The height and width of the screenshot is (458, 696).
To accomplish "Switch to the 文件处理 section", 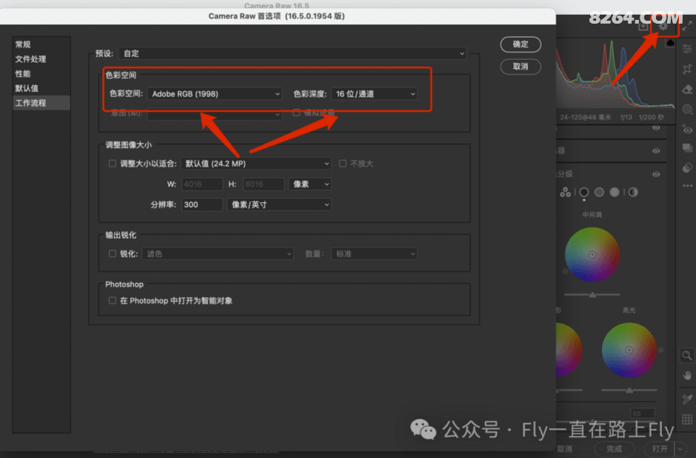I will pos(30,59).
